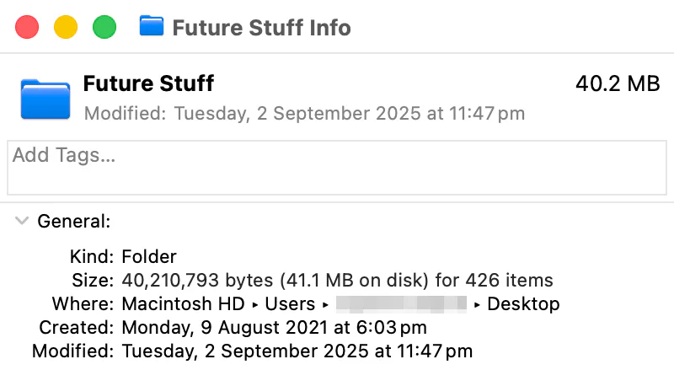Click the blurred username in Where path
This screenshot has width=674, height=386.
click(x=401, y=303)
